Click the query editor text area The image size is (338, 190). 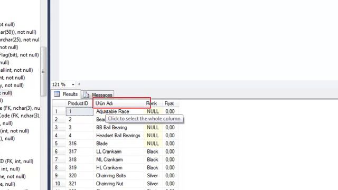click(199, 40)
